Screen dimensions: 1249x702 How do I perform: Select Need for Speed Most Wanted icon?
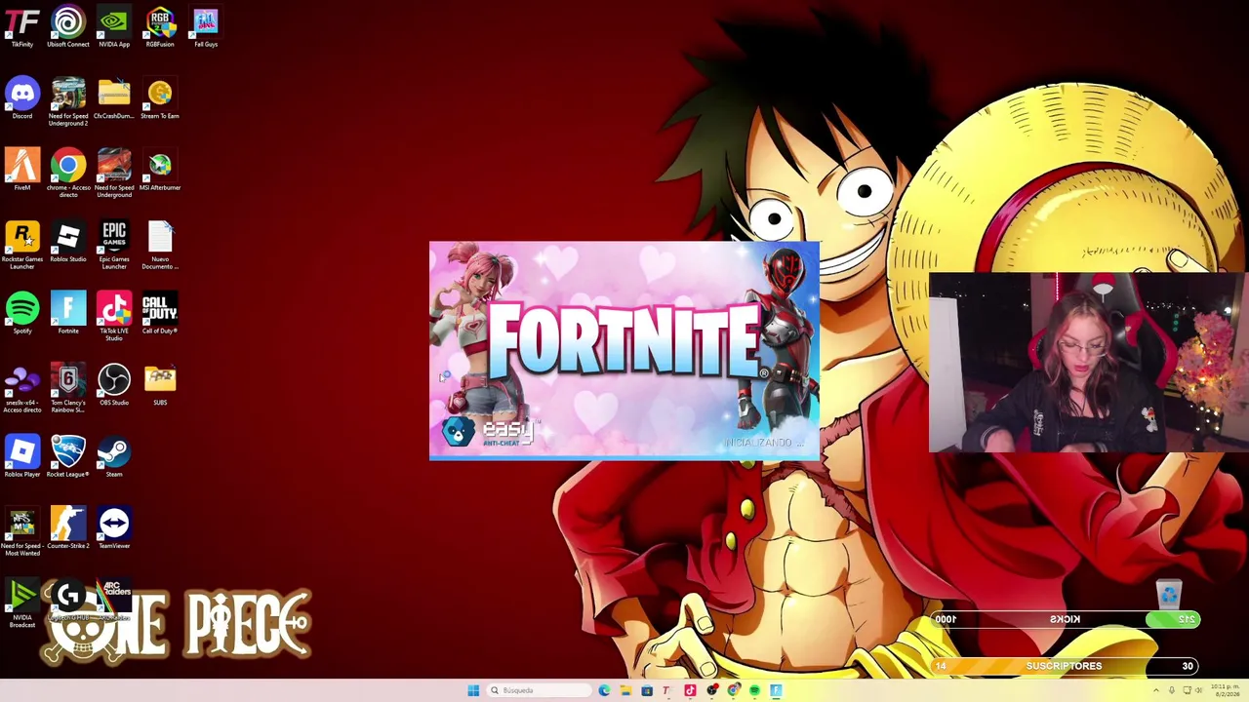[22, 532]
